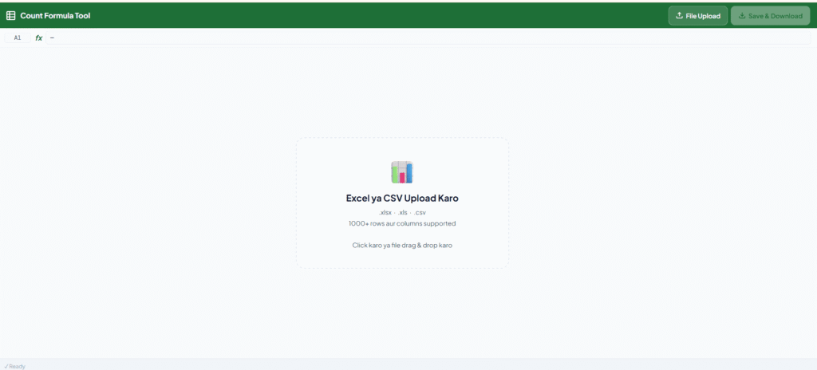Click the spreadsheet table logo icon

[x=10, y=16]
